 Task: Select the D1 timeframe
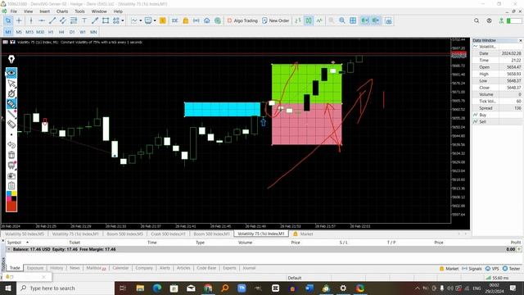click(72, 32)
